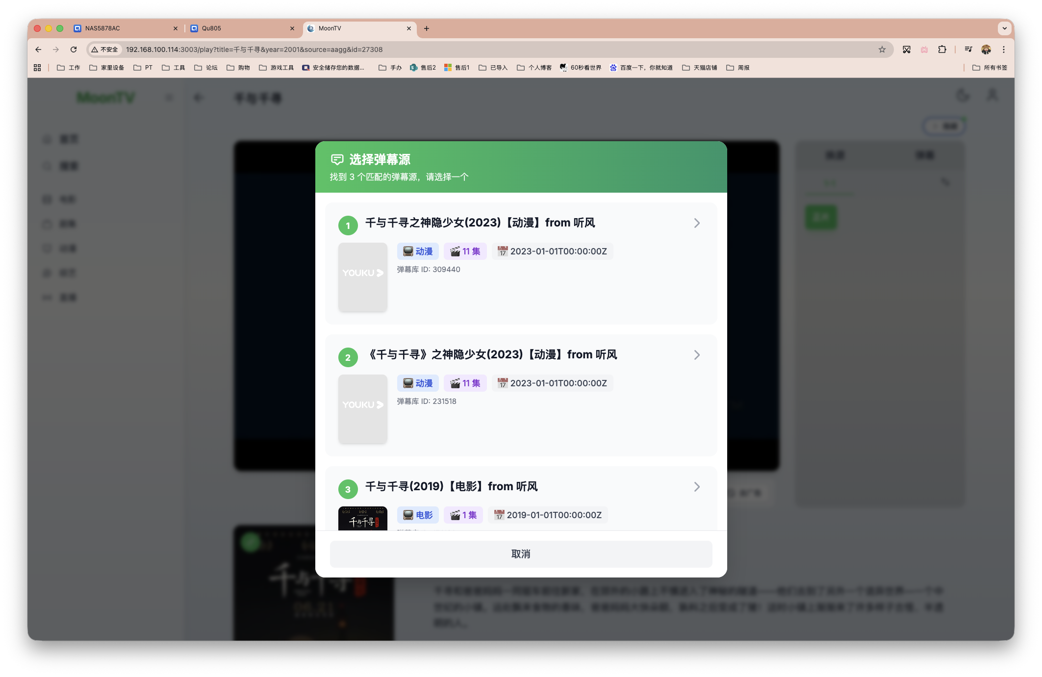Reload the MoonTV page with the refresh icon
The image size is (1042, 677).
(x=74, y=50)
